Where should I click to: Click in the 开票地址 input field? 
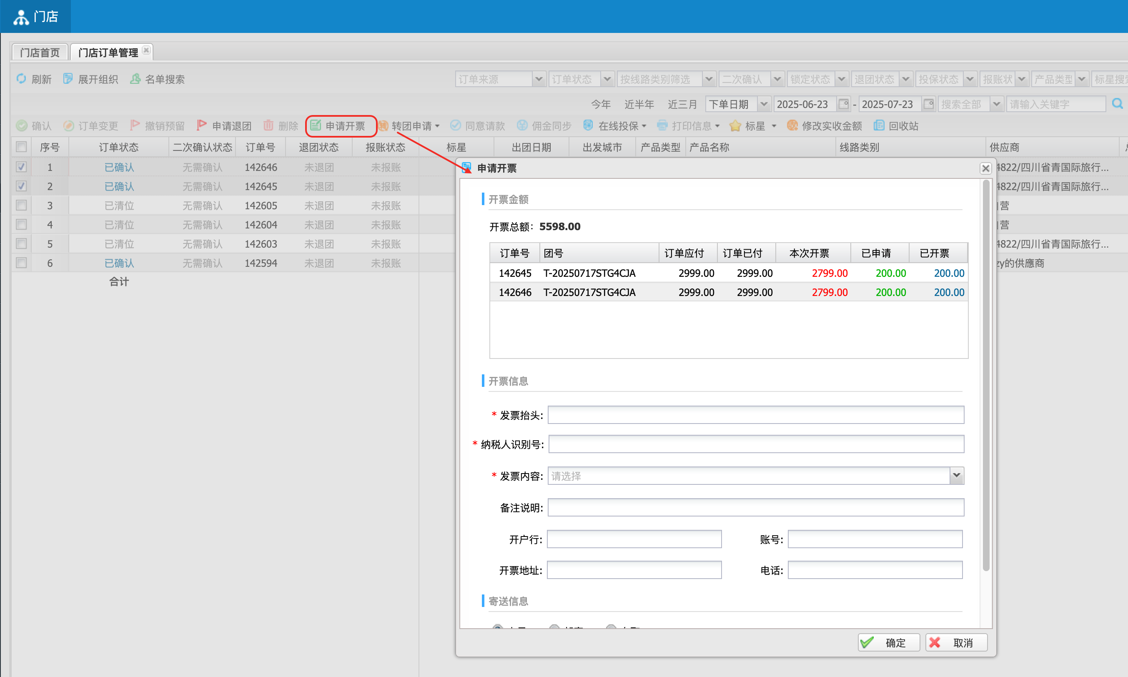click(634, 570)
